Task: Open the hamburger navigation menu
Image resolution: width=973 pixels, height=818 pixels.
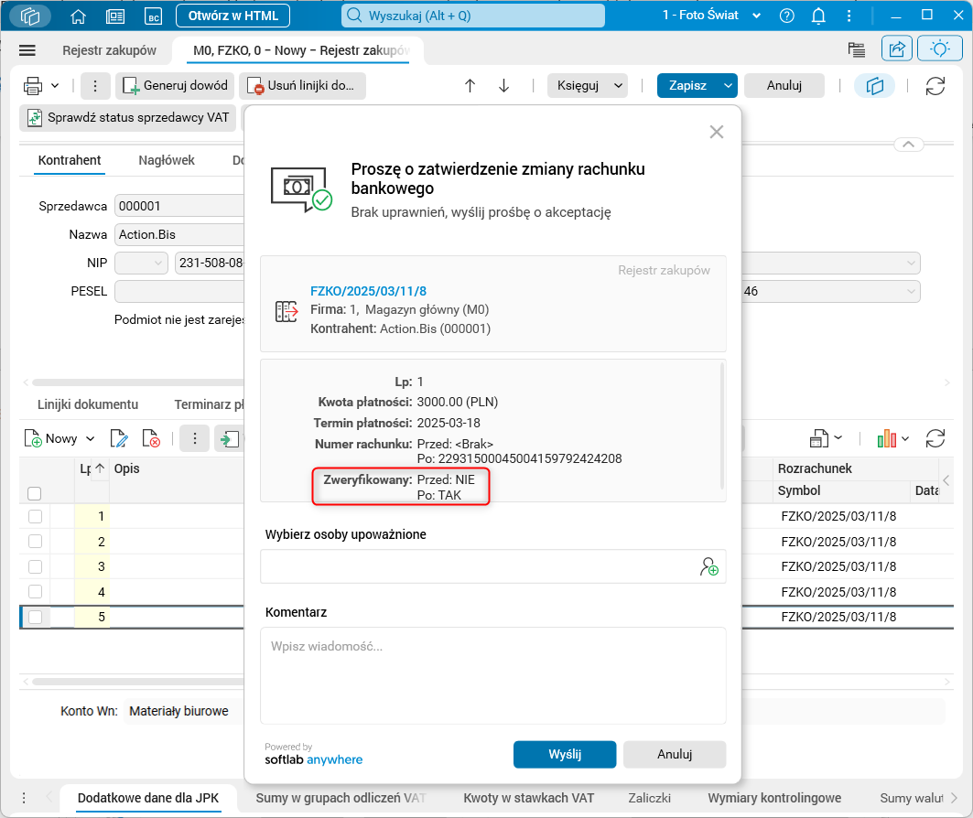Action: coord(27,51)
